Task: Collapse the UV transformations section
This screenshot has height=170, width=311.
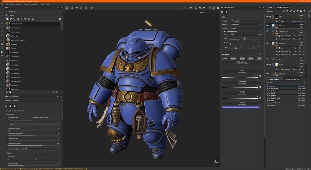Action: 223,31
